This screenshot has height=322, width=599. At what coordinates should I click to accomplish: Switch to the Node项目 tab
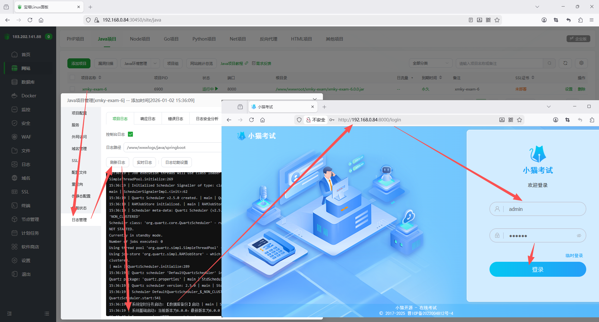click(x=140, y=39)
